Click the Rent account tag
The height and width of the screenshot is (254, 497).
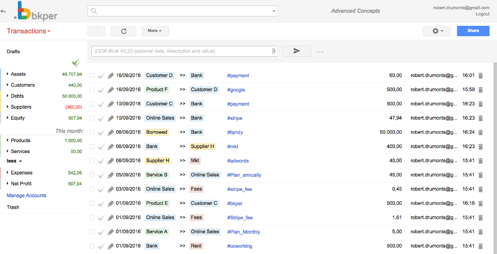196,246
